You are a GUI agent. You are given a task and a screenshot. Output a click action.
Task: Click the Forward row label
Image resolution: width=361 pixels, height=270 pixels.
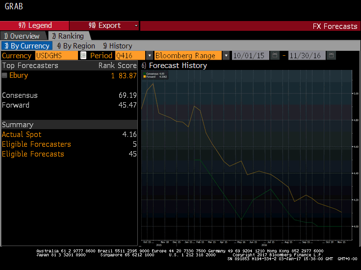pyautogui.click(x=16, y=105)
